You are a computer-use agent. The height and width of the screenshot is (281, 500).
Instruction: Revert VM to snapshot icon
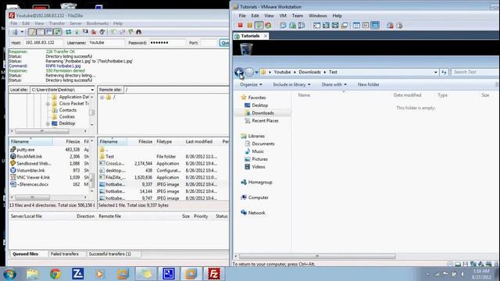point(292,25)
